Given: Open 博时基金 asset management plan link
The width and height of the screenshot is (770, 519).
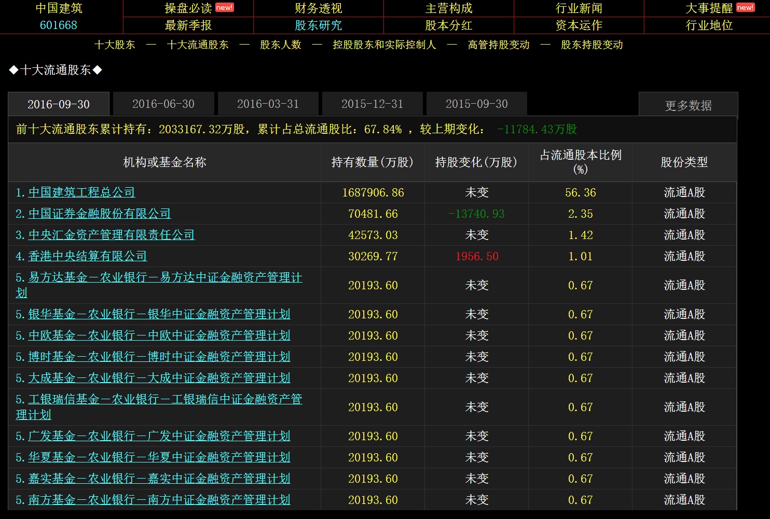Looking at the screenshot, I should point(159,357).
